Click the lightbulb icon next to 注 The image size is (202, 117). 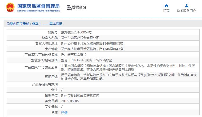point(53,112)
